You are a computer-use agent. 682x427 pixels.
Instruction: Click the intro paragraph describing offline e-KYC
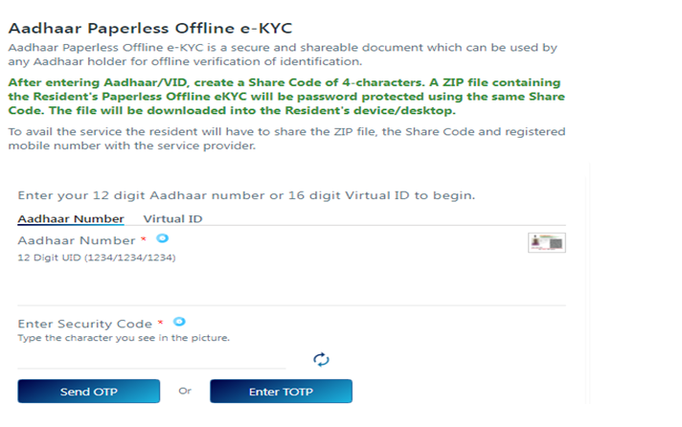[x=282, y=55]
